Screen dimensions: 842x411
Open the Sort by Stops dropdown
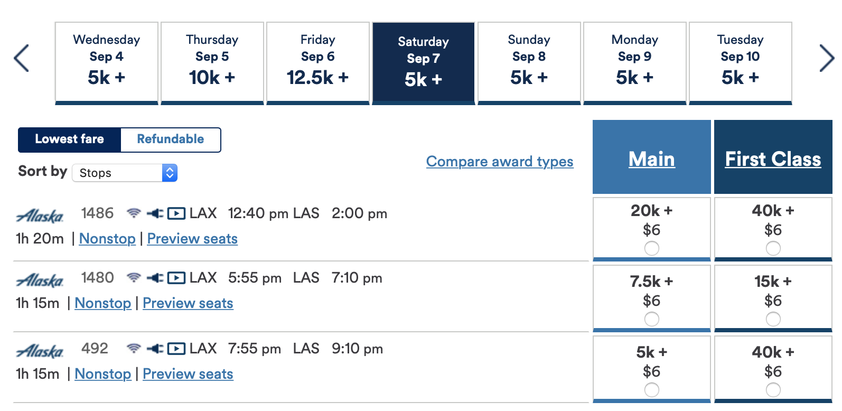coord(125,173)
